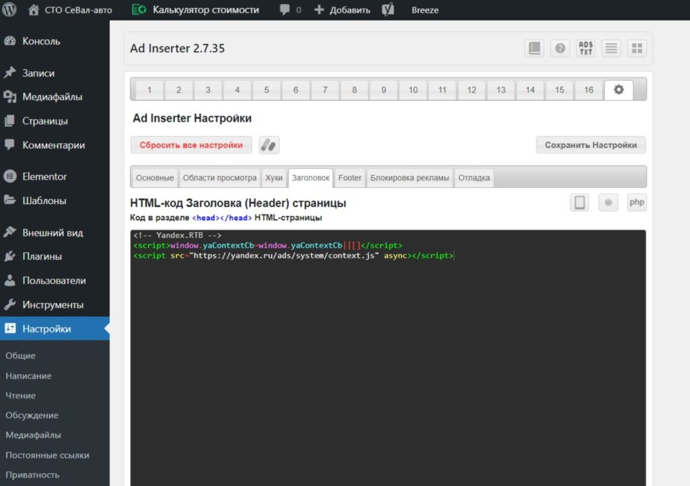
Task: Open the Постоянные ссылки submenu item
Action: tap(47, 455)
